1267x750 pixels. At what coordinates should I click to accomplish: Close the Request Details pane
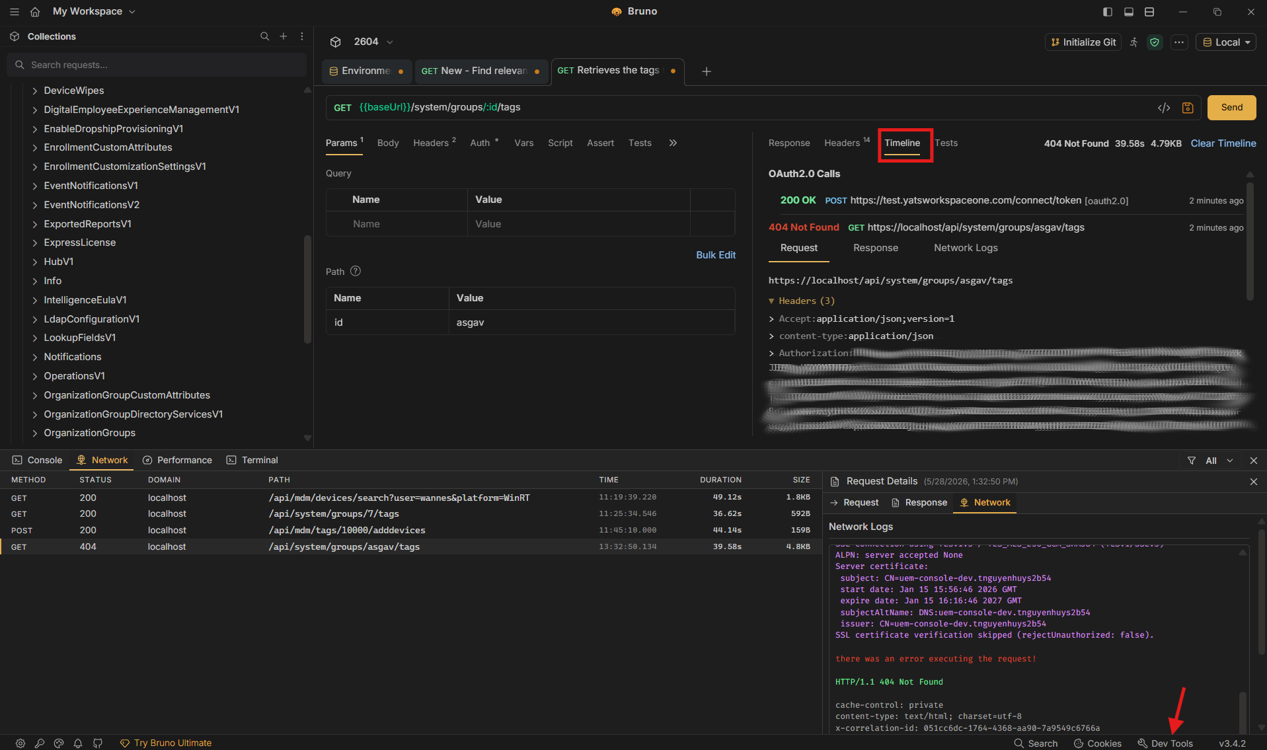click(x=1254, y=482)
